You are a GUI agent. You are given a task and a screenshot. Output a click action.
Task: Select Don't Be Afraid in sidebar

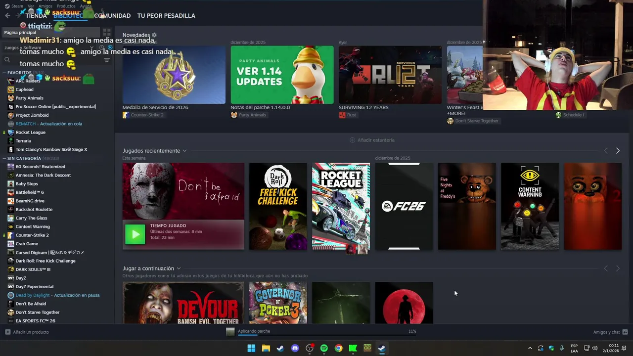click(31, 304)
